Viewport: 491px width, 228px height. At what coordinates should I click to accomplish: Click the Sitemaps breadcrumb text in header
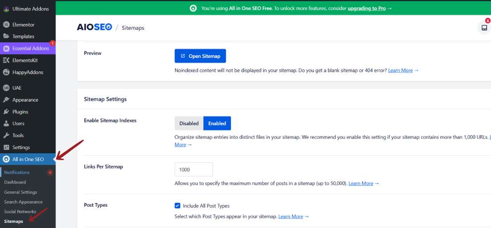click(133, 28)
